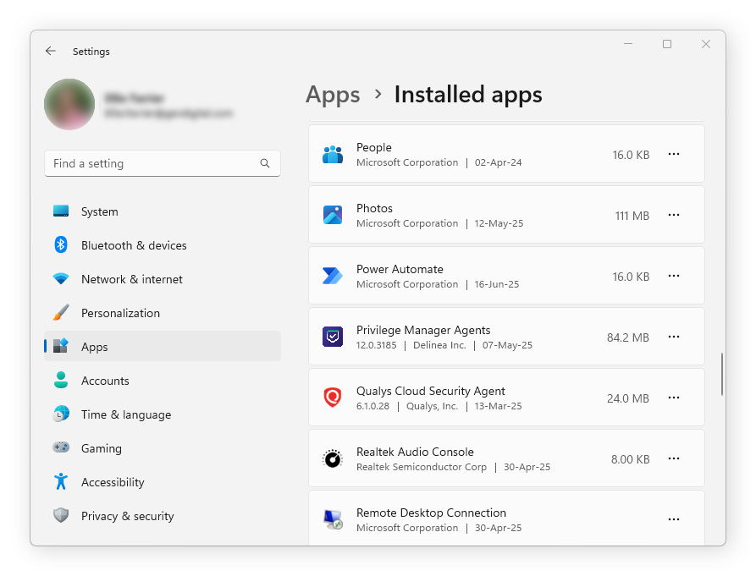The width and height of the screenshot is (756, 576).
Task: Click the Photos app icon
Action: [x=332, y=215]
